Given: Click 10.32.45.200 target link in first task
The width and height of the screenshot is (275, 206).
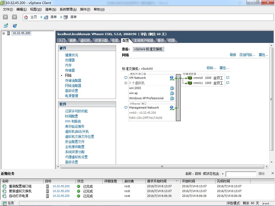Looking at the screenshot, I should [x=61, y=186].
